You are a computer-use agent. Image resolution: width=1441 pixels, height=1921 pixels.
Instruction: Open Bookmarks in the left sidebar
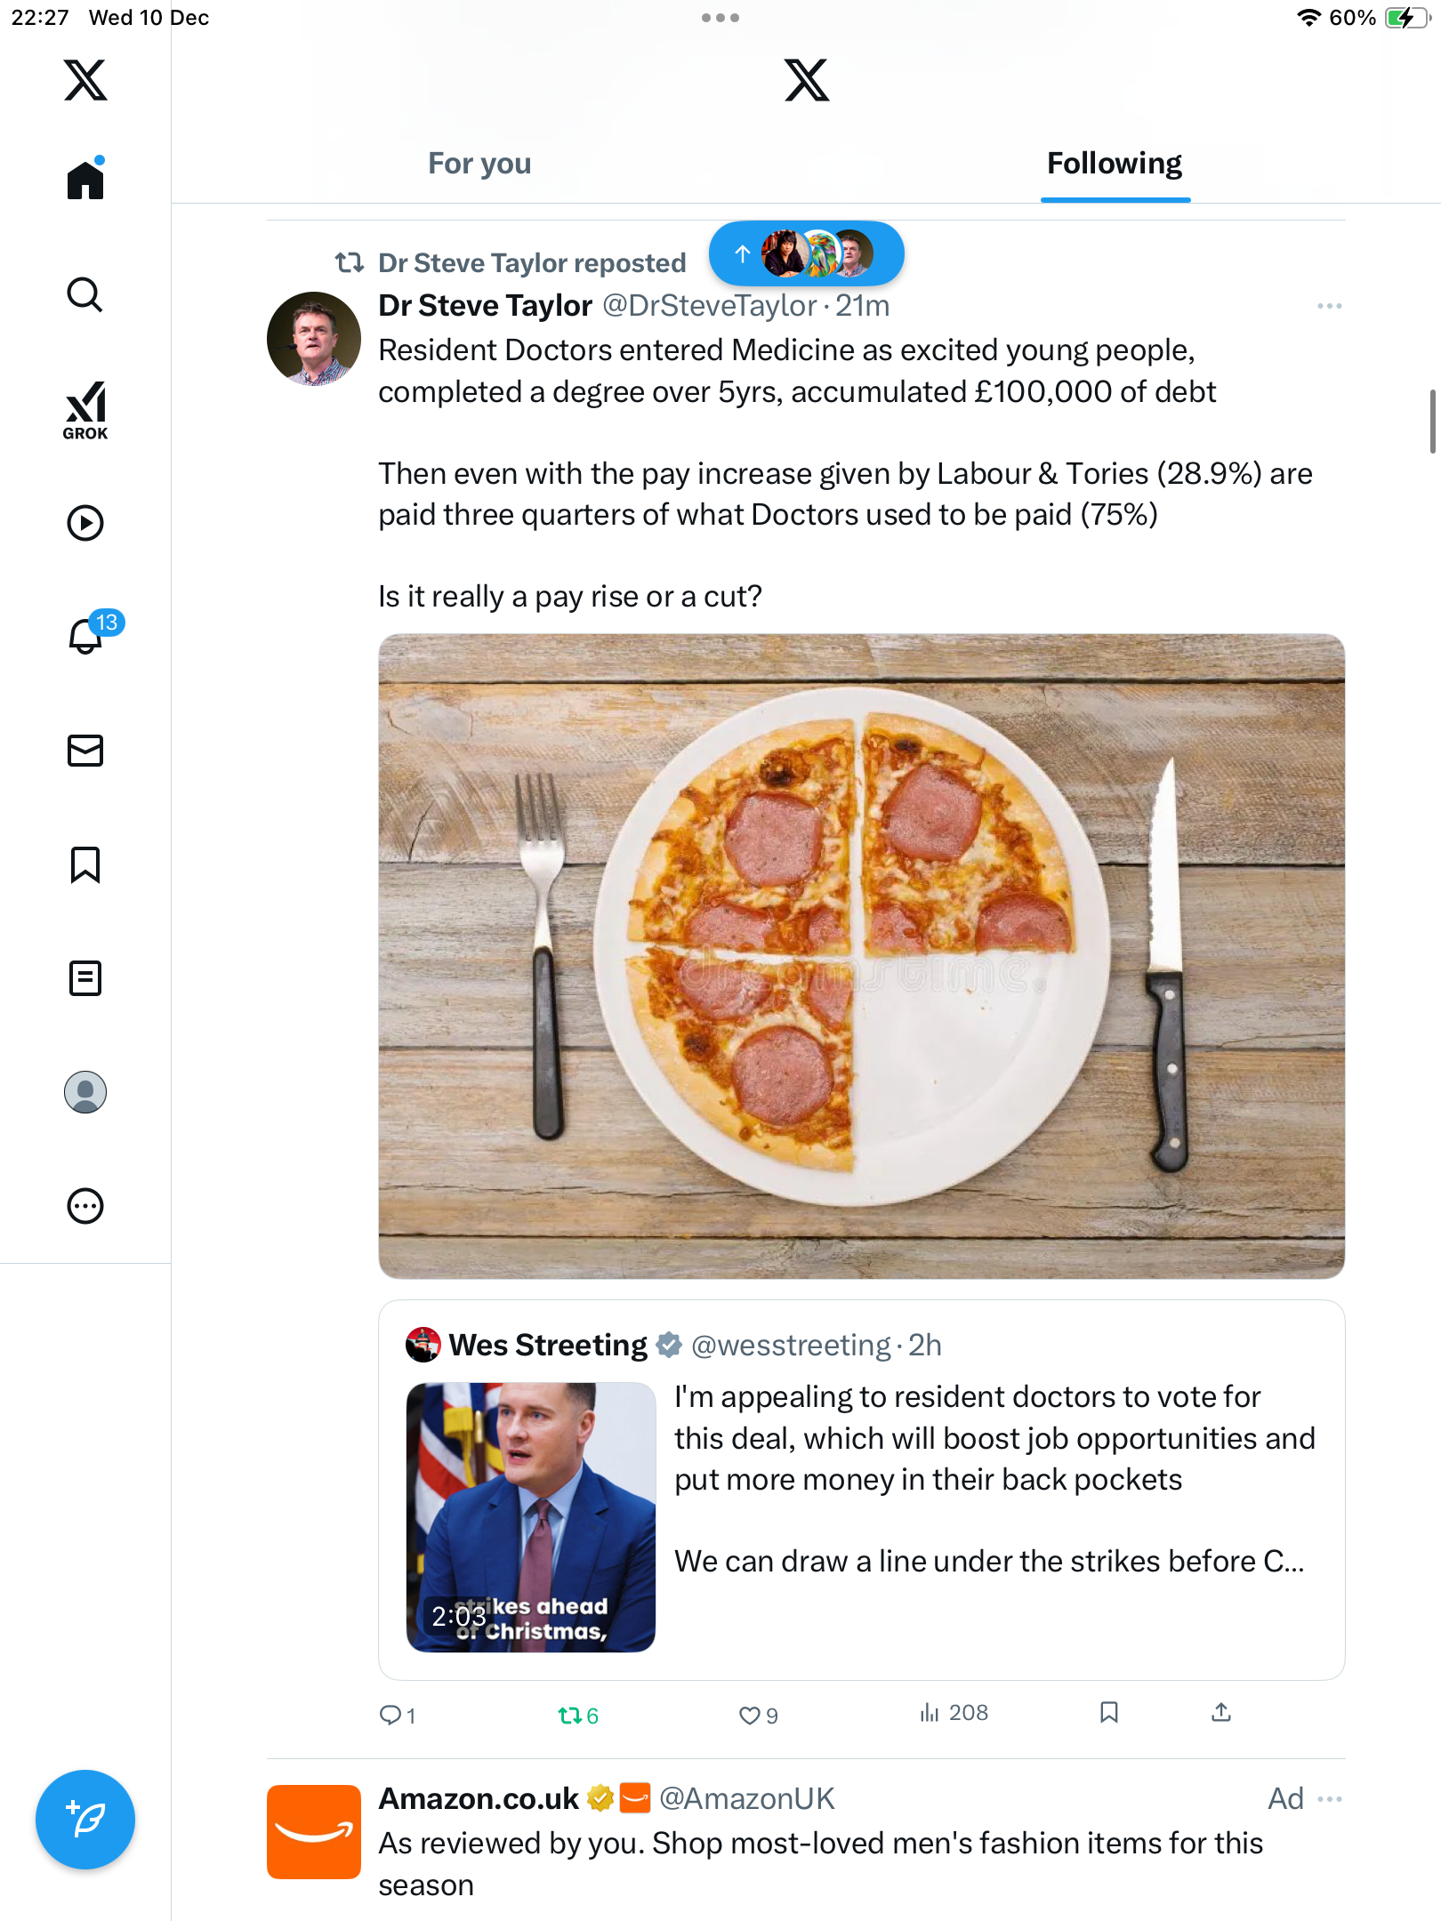(85, 864)
